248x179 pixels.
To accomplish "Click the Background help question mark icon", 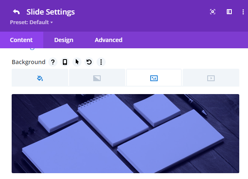I will [53, 62].
